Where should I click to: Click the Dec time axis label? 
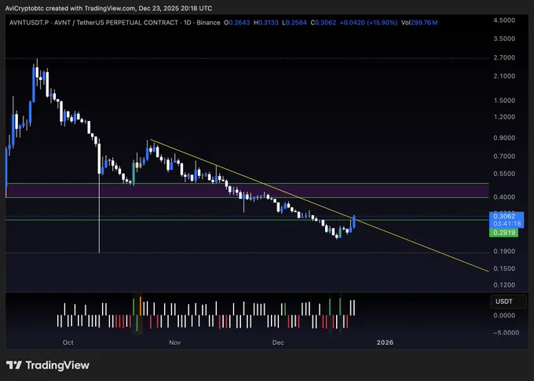pos(278,343)
